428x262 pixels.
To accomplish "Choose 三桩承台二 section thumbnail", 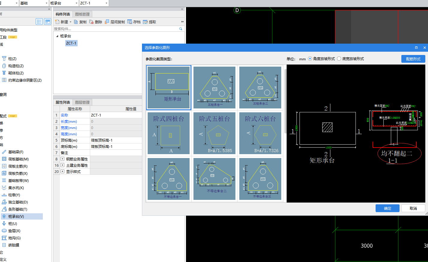I will 260,88.
